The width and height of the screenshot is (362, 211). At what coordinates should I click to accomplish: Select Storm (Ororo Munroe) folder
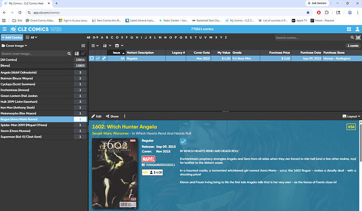[44, 131]
